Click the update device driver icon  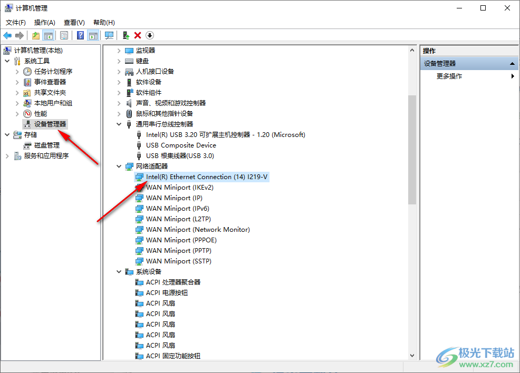tap(126, 35)
